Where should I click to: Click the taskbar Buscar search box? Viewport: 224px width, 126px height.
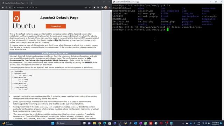pyautogui.click(x=69, y=123)
